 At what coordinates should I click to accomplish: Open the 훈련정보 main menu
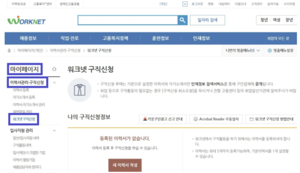(161, 38)
